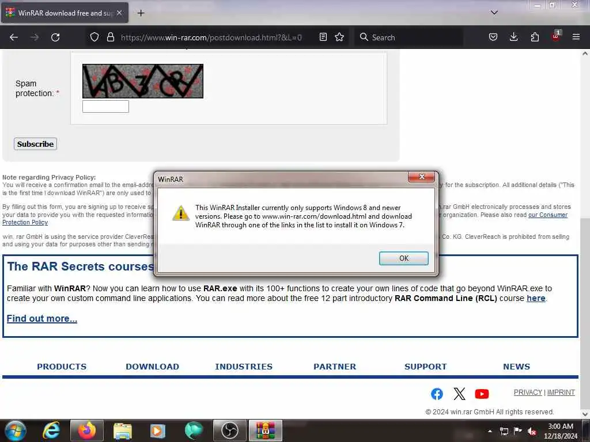Go back to previous page
Image resolution: width=590 pixels, height=442 pixels.
point(14,37)
